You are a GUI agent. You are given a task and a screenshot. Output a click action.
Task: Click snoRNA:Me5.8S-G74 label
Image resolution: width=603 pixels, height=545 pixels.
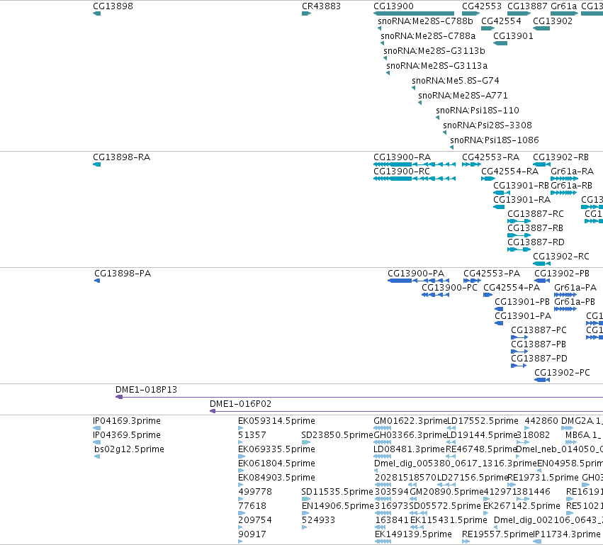456,81
